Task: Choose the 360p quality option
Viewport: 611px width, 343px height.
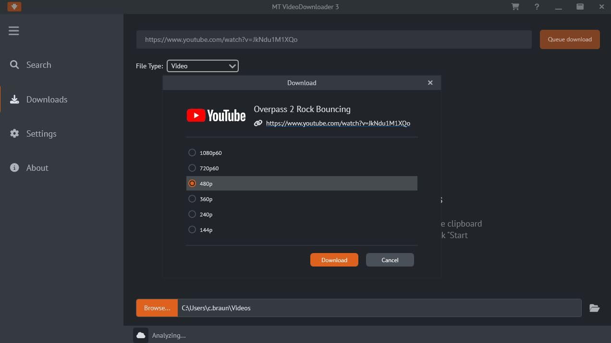Action: 302,199
